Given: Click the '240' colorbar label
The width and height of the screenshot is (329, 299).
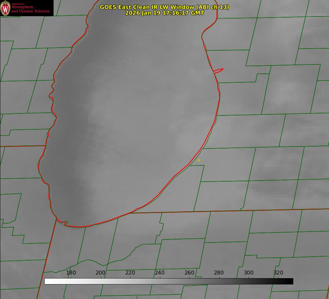Looking at the screenshot, I should [x=160, y=273].
